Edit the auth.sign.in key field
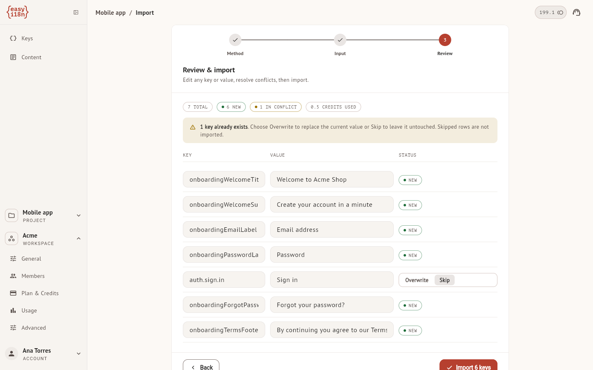 pyautogui.click(x=224, y=280)
